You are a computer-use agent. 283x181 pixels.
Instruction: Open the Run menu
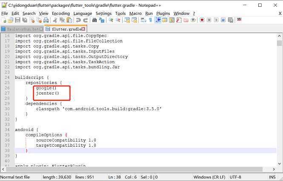coord(149,14)
